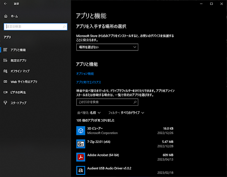Open the フィルター: すべてのドライブ dropdown
This screenshot has height=177, width=227.
126,113
